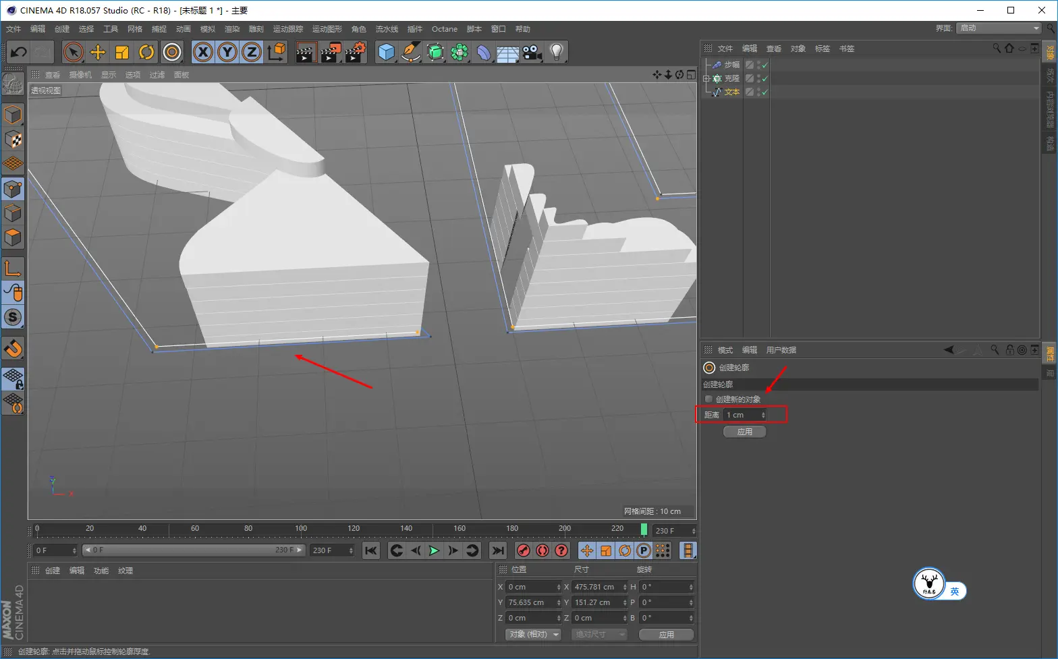
Task: Open the 界面 layout dropdown
Action: (x=999, y=28)
